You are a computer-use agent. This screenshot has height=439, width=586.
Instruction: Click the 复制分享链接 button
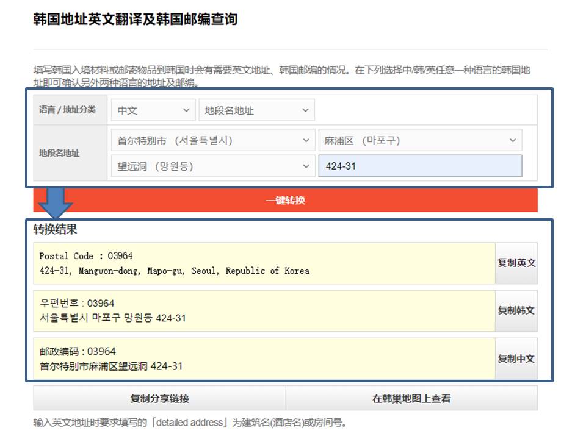[159, 399]
